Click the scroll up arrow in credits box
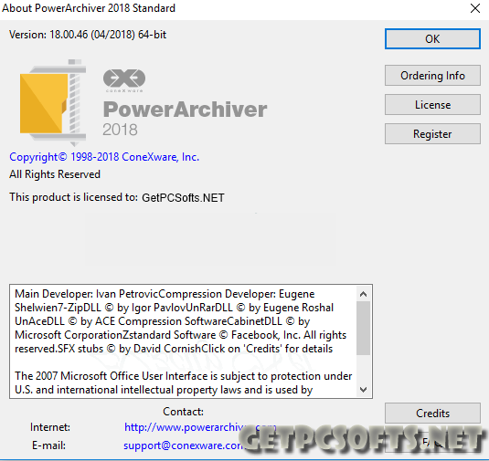 point(363,294)
